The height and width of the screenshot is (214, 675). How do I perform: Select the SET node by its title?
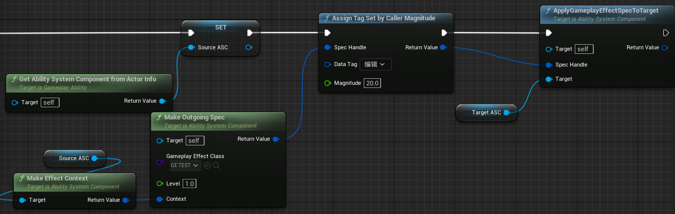[221, 27]
